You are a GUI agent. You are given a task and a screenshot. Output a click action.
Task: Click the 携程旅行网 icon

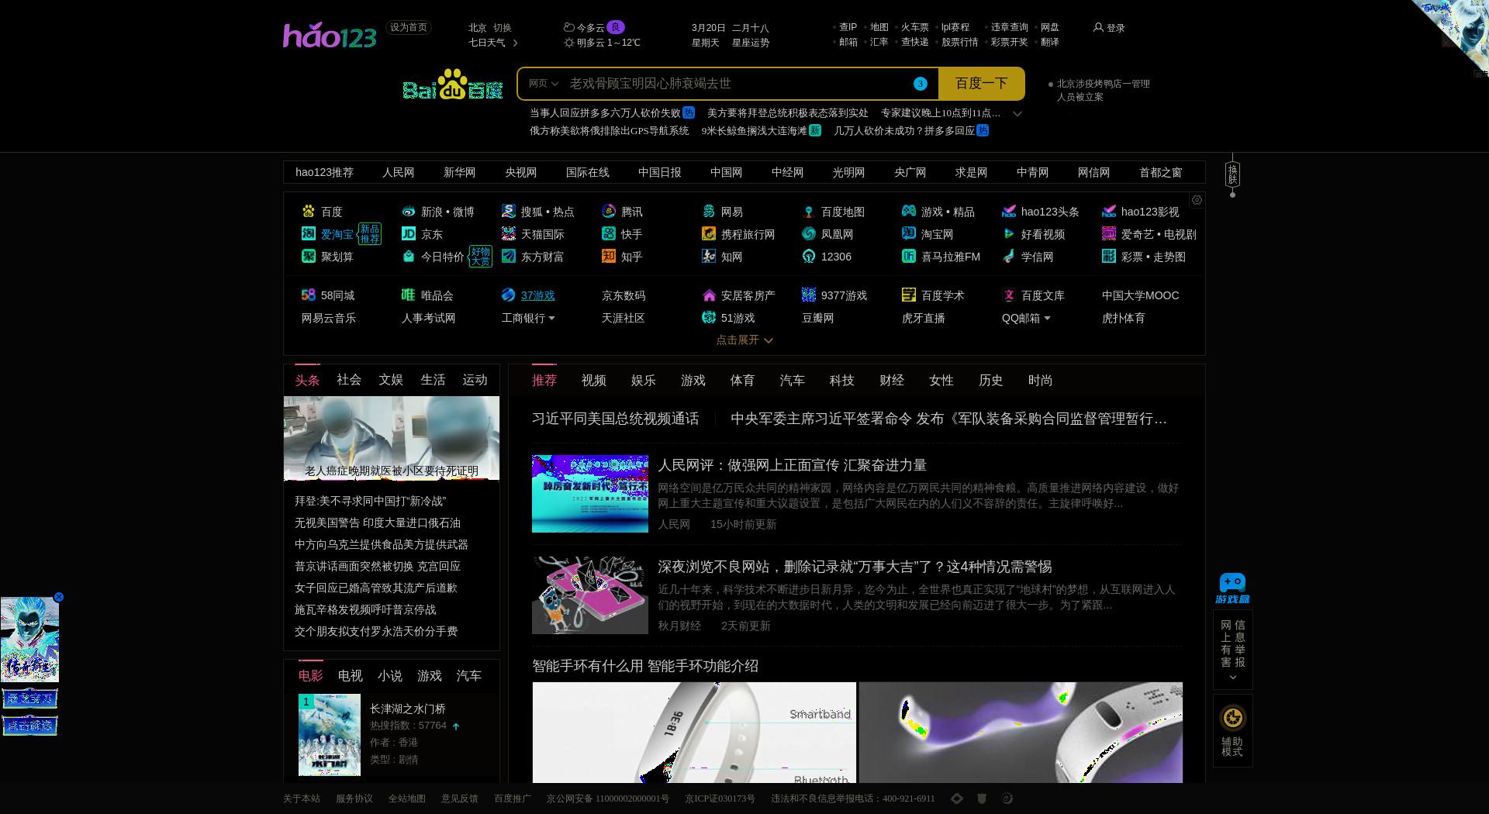click(x=709, y=233)
